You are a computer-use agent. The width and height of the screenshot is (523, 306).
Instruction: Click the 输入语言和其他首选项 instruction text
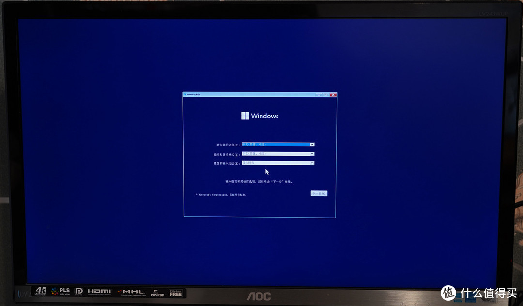coord(259,181)
